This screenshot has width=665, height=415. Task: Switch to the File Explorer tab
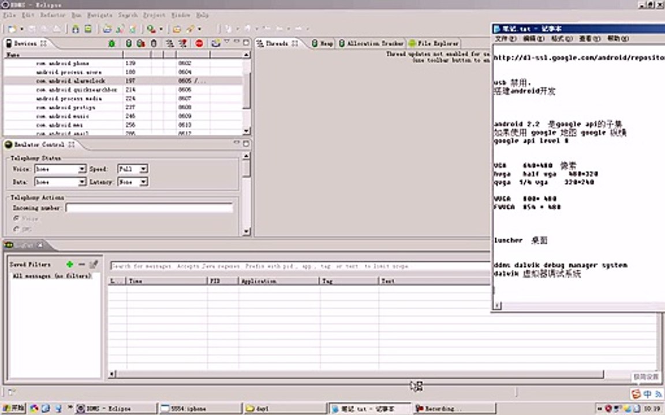434,44
